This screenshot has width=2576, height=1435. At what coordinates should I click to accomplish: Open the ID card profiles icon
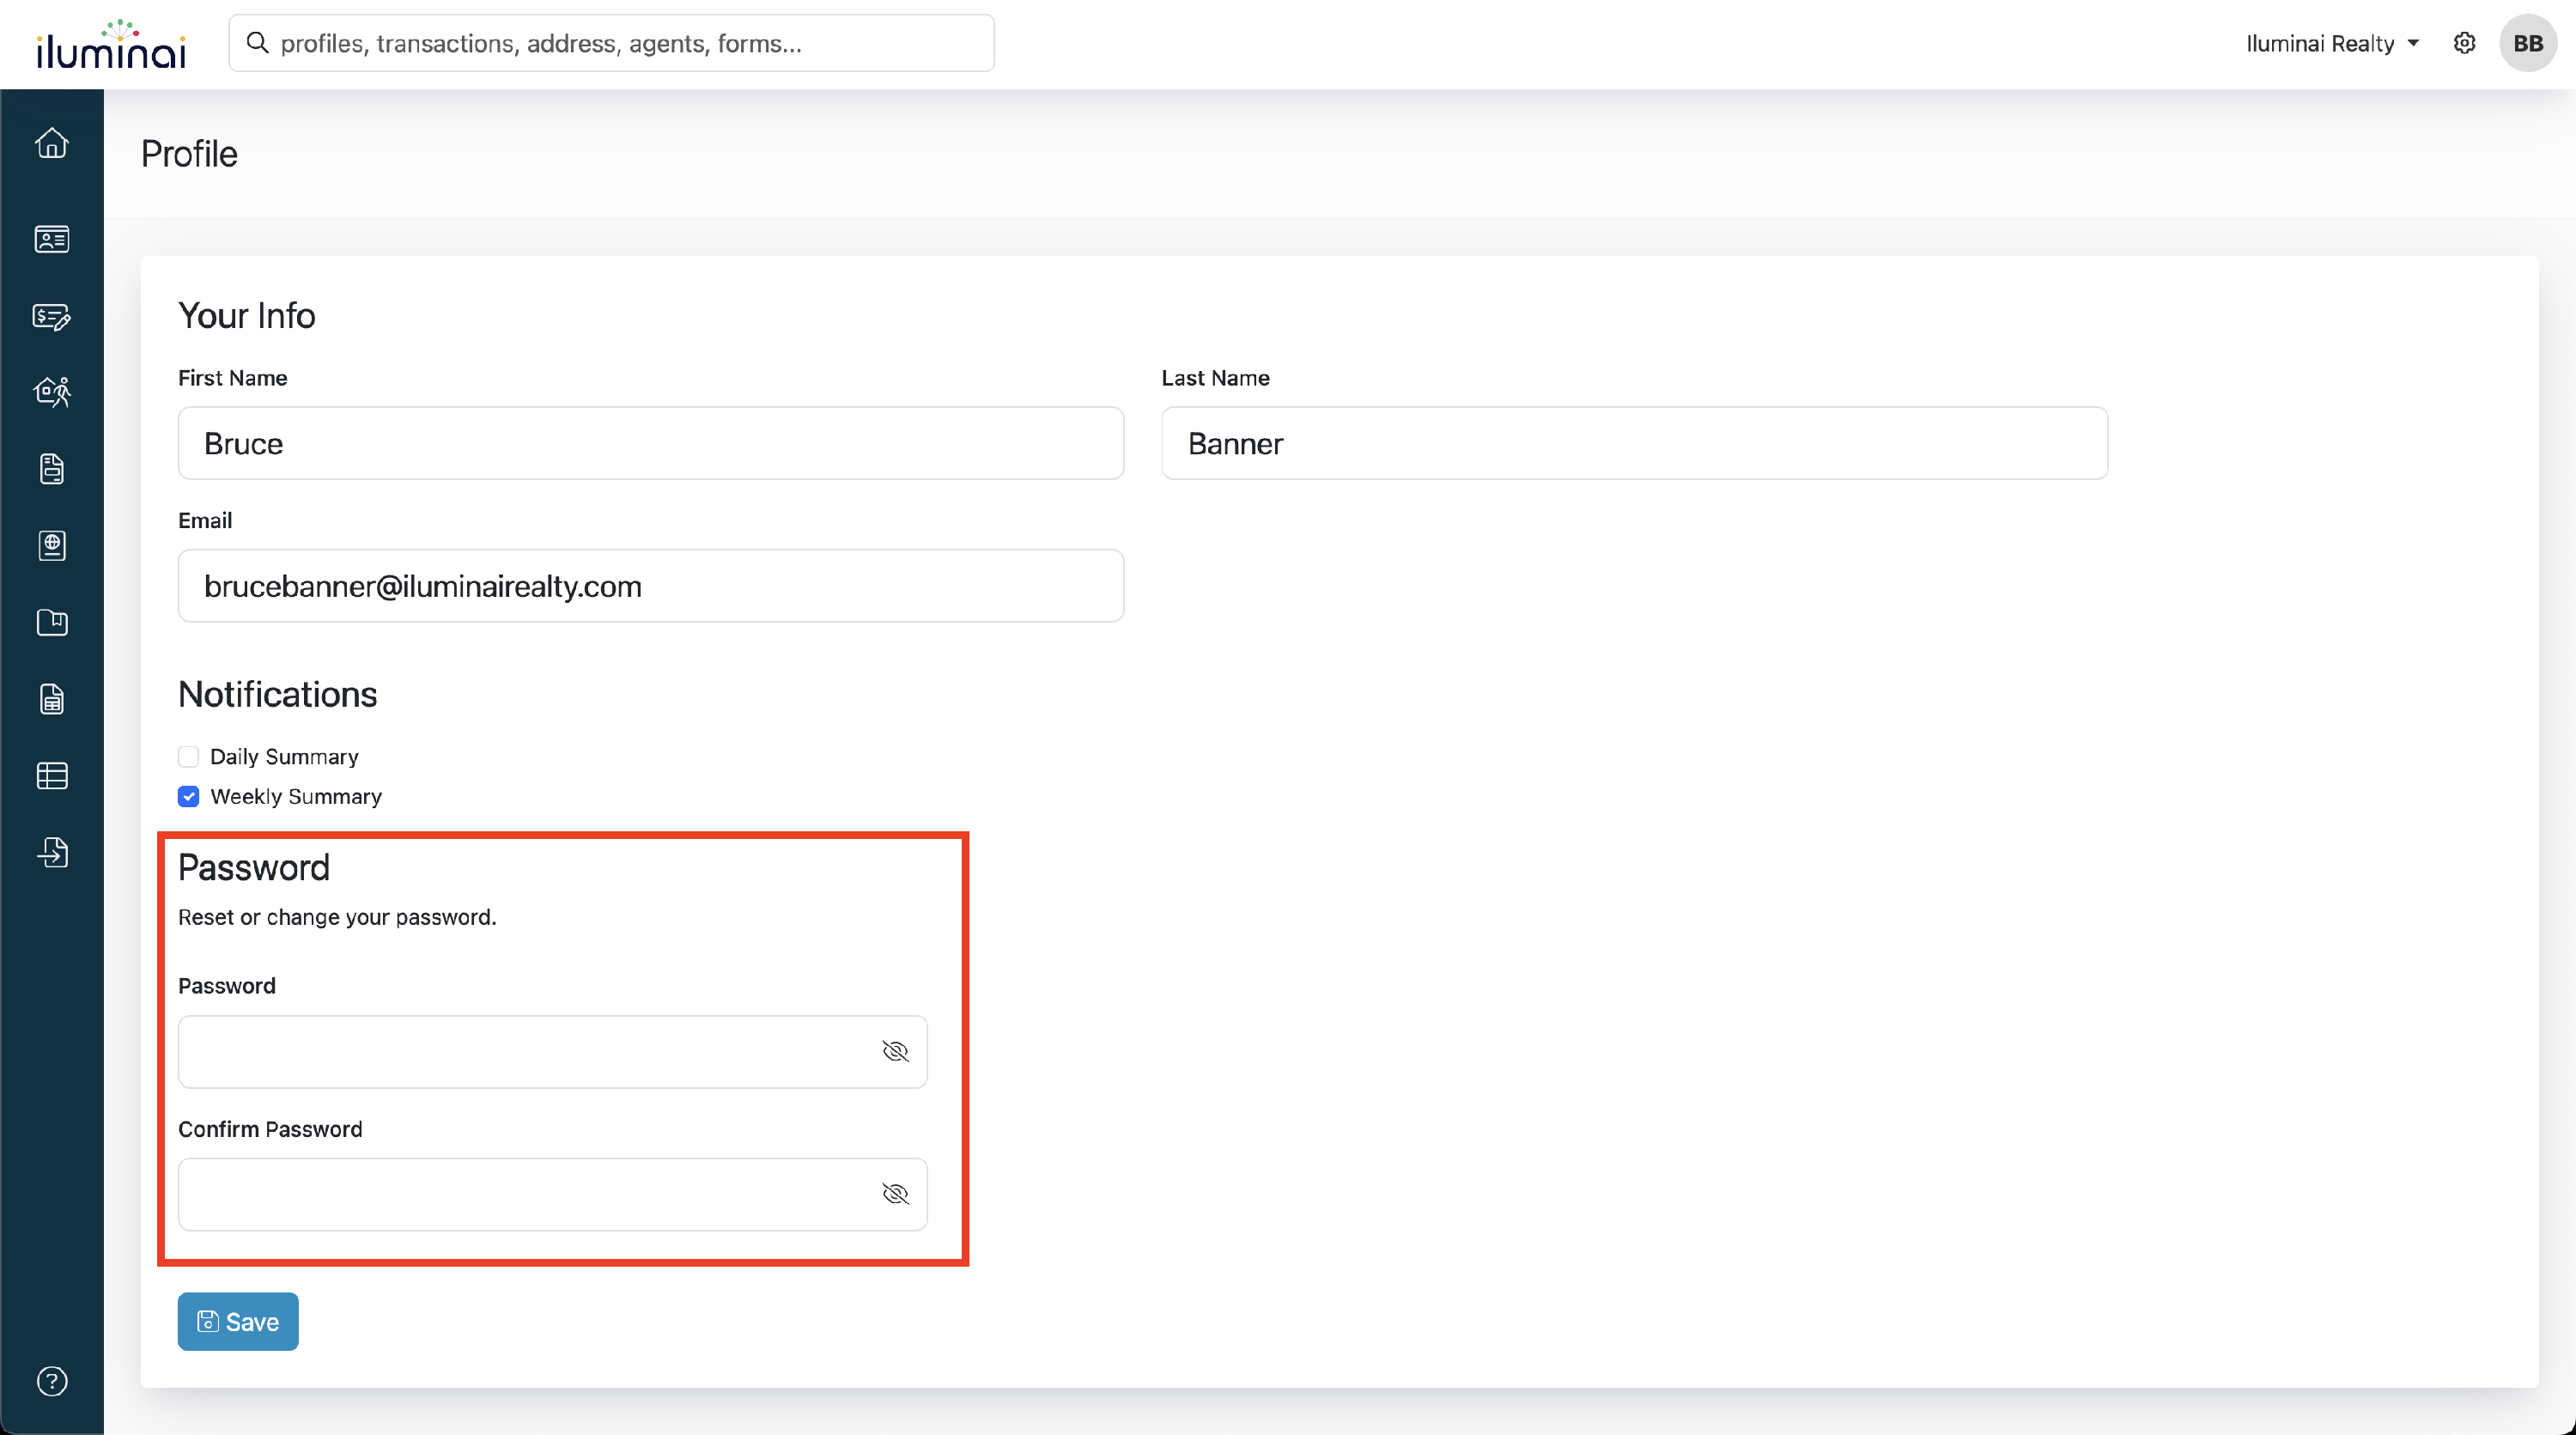[52, 239]
